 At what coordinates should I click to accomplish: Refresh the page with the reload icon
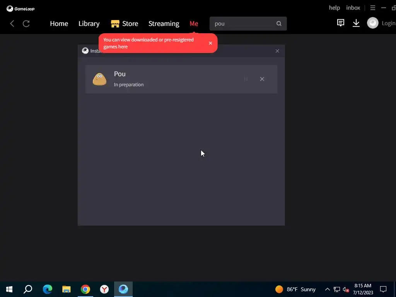click(x=26, y=24)
